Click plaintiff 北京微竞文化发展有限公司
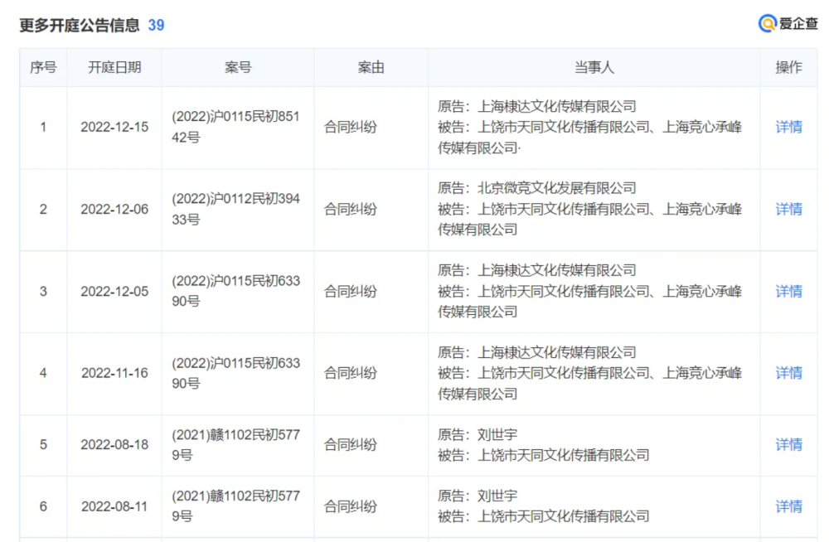 click(x=556, y=188)
